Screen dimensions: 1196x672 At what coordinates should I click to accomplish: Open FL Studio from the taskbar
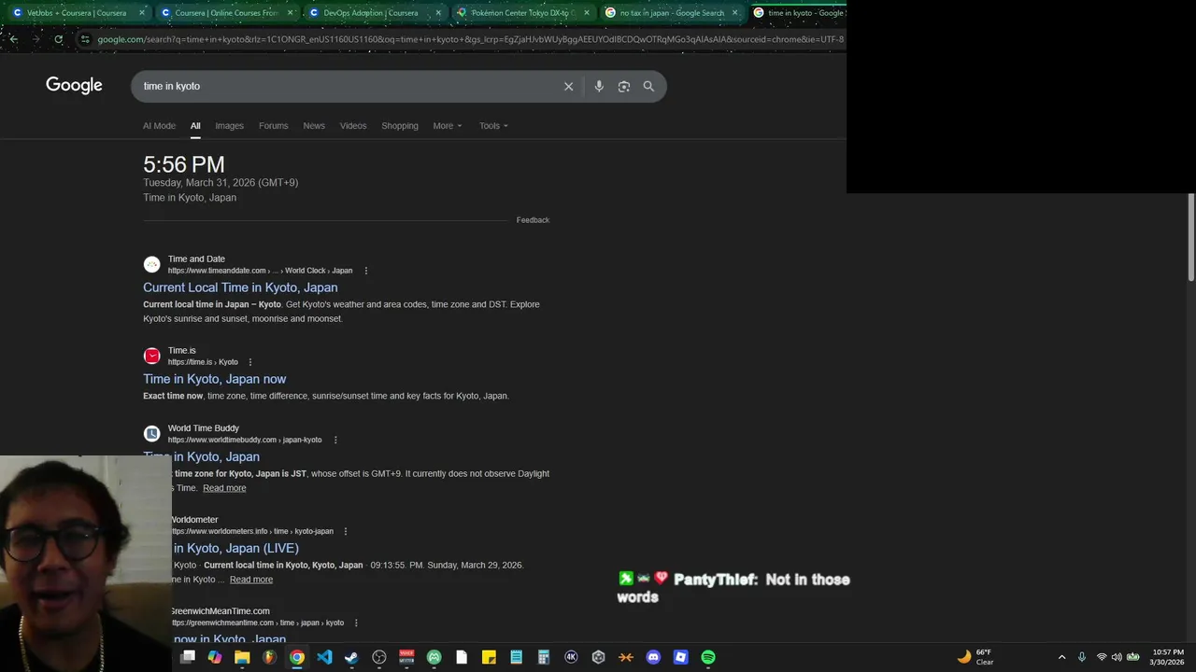[x=269, y=657]
